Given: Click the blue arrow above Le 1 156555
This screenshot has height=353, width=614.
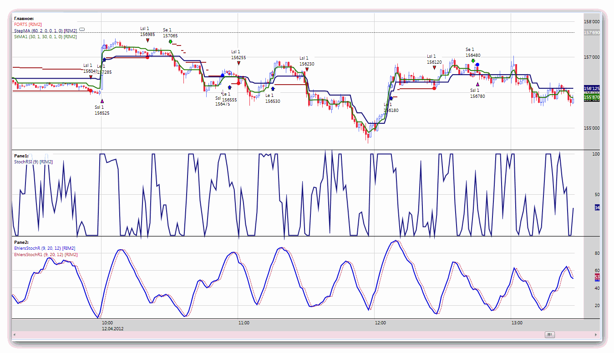Looking at the screenshot, I should pyautogui.click(x=229, y=87).
